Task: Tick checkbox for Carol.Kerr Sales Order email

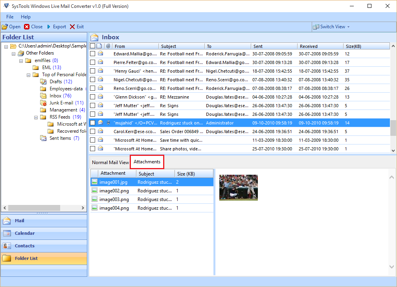Action: tap(93, 131)
